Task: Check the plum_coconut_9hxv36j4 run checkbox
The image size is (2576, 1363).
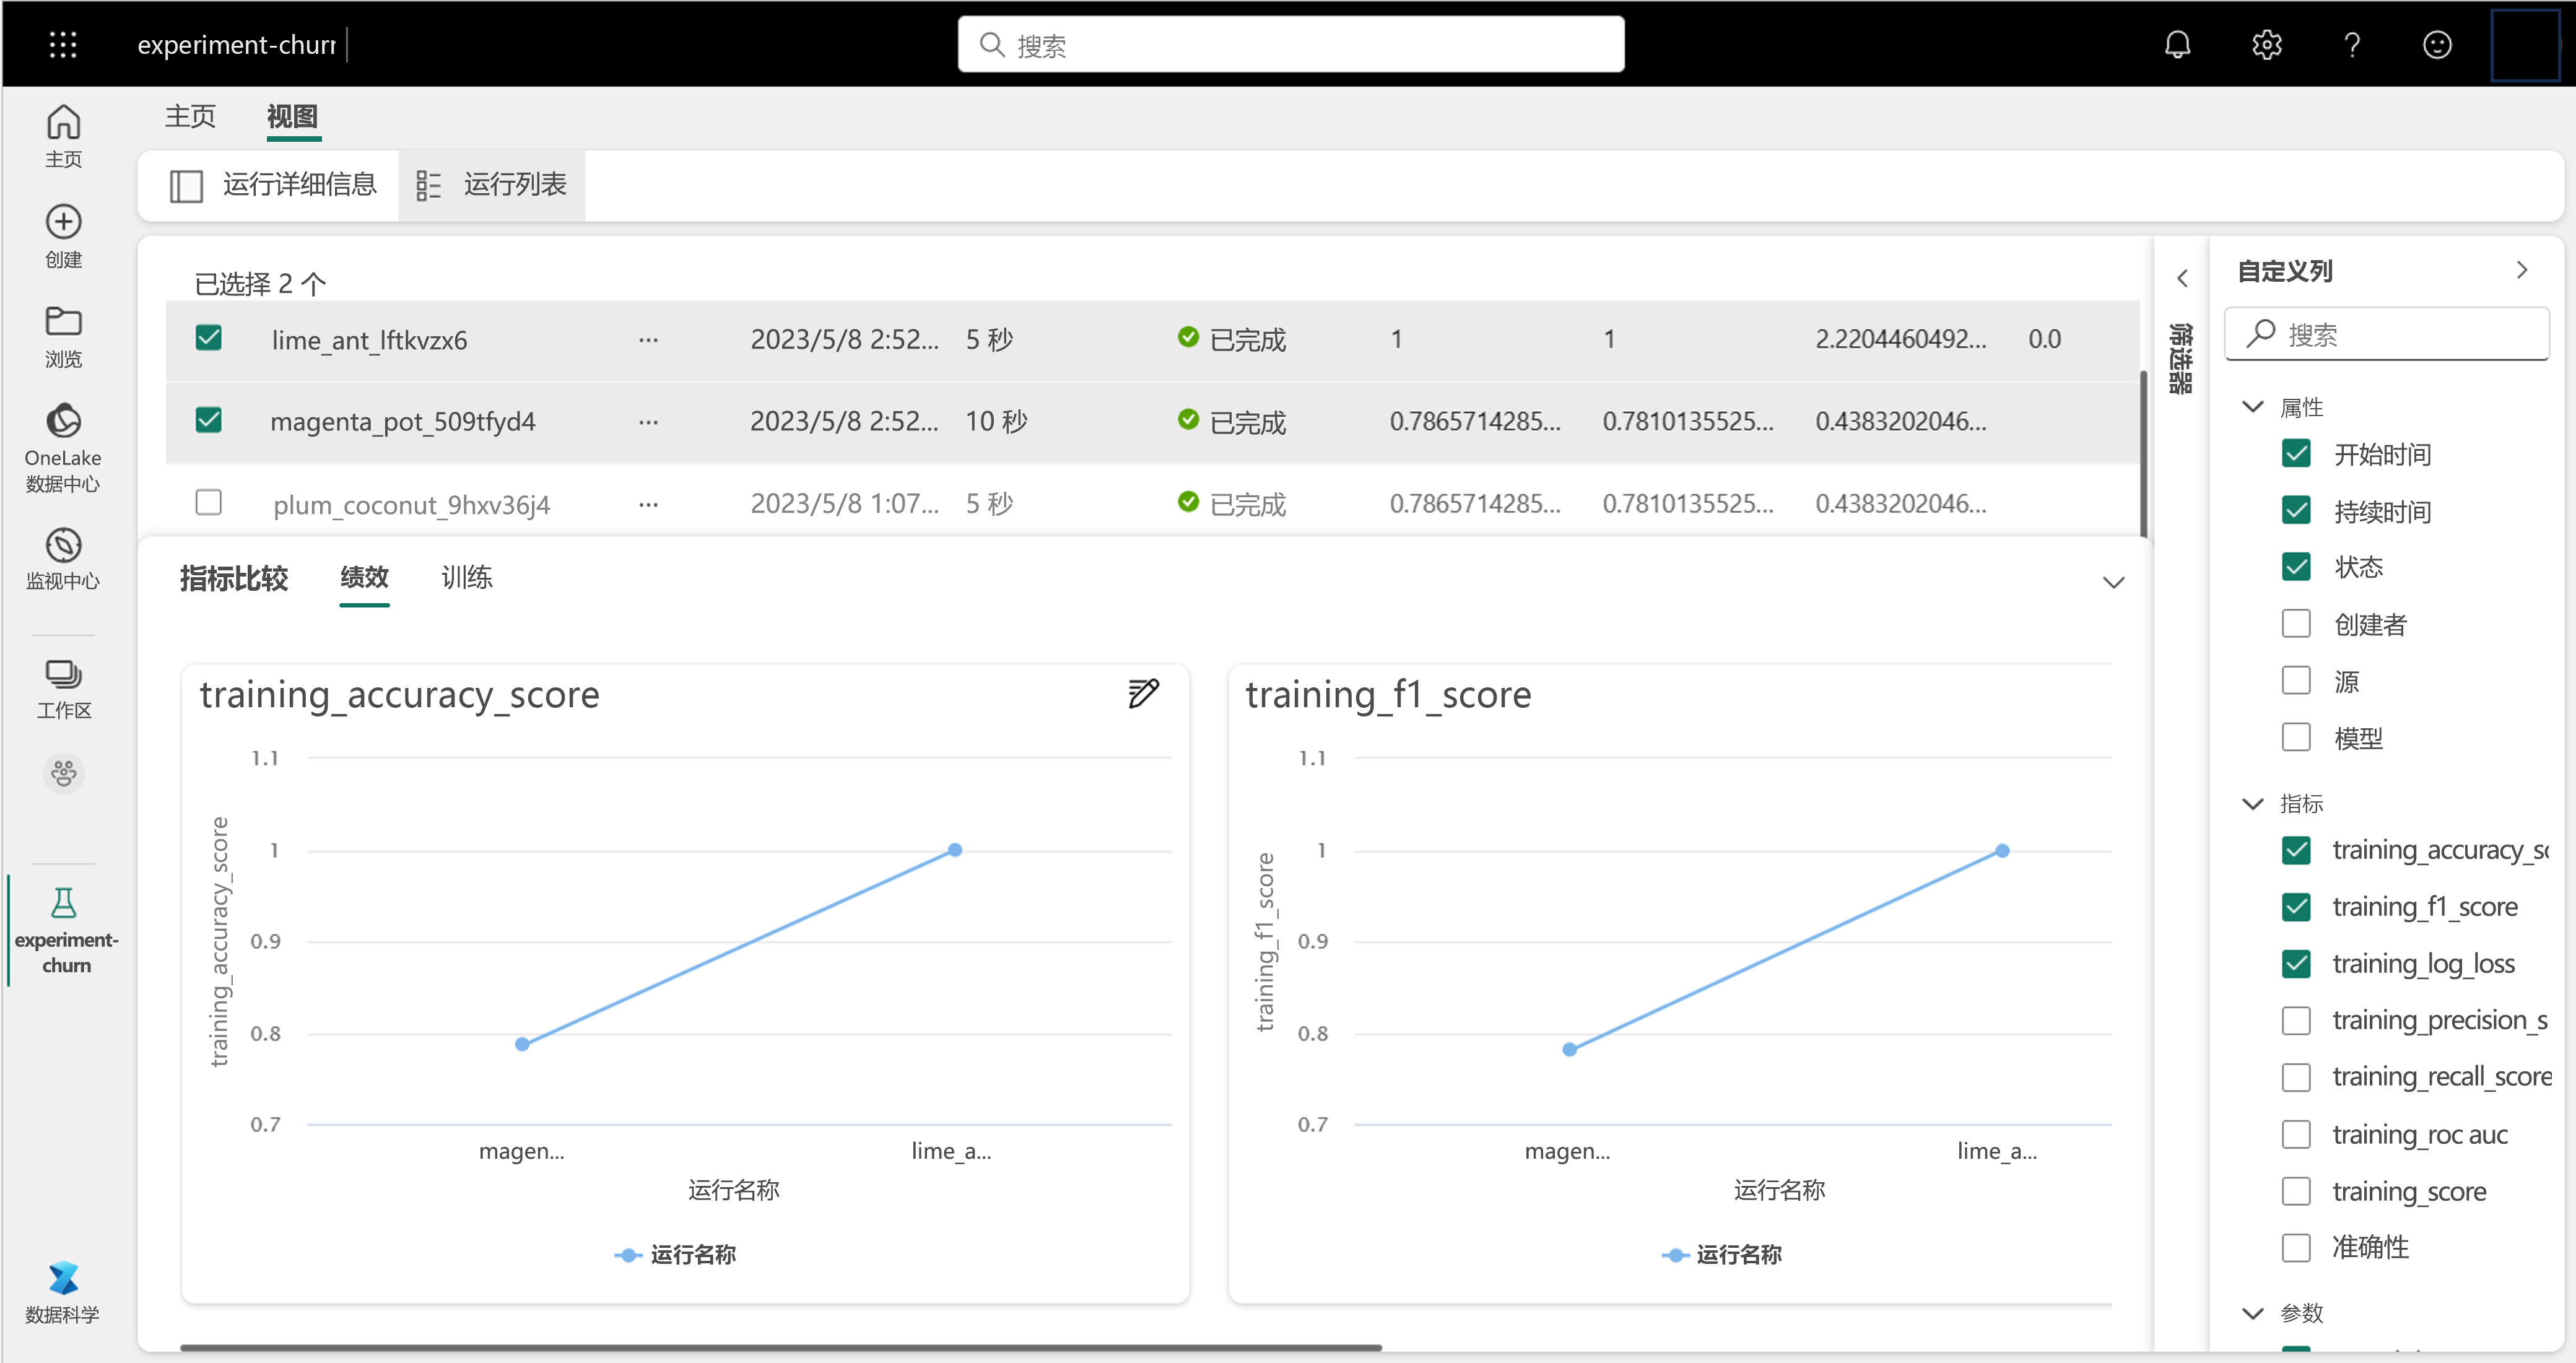Action: tap(209, 502)
